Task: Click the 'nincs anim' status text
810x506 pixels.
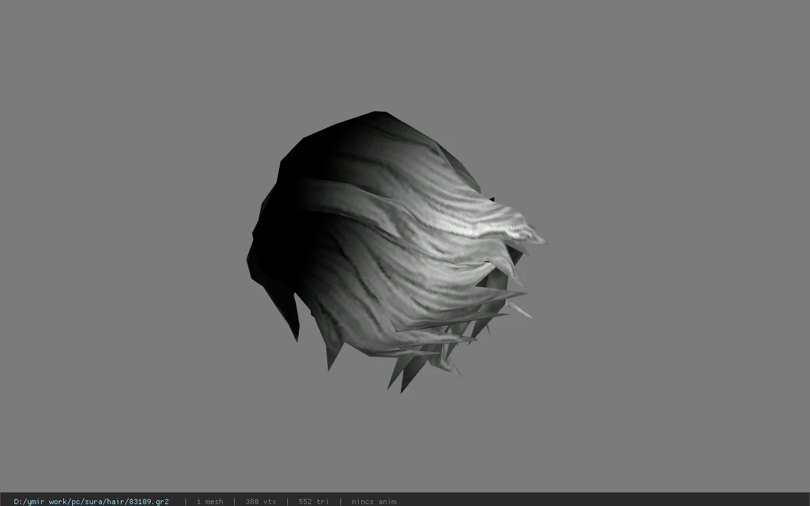Action: pyautogui.click(x=374, y=502)
